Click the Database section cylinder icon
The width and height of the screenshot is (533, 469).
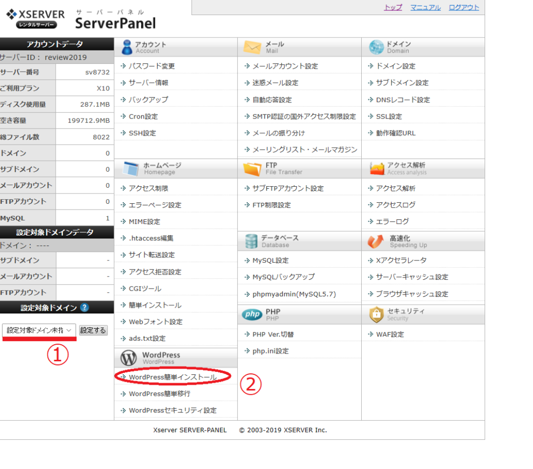coord(251,241)
